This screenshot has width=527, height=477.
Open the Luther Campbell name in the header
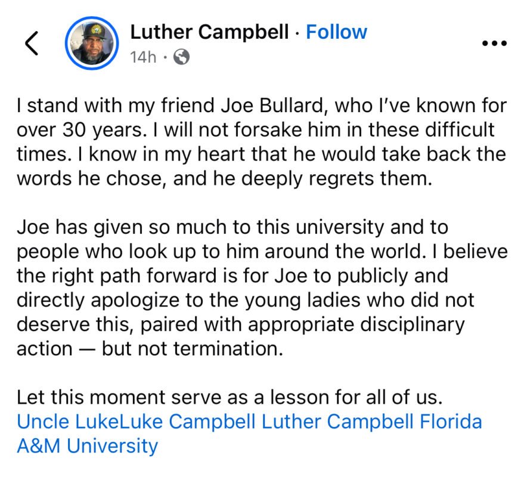(209, 32)
